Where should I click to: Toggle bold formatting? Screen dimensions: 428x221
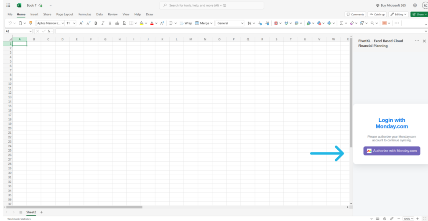pos(96,23)
